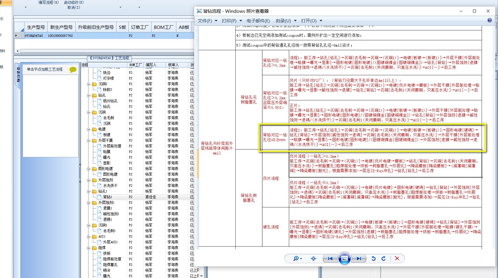498x278 pixels.
Task: Click the actual size fit icon
Action: click(313, 259)
